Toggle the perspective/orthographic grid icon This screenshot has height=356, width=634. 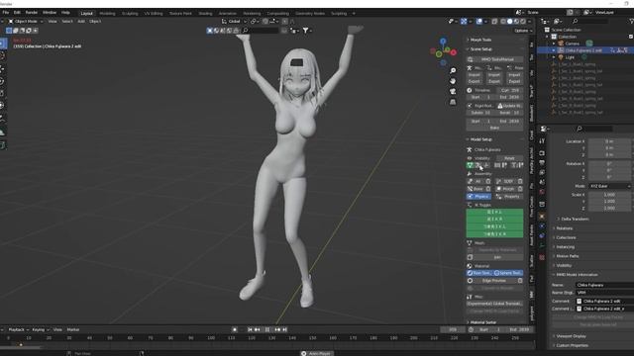[453, 102]
